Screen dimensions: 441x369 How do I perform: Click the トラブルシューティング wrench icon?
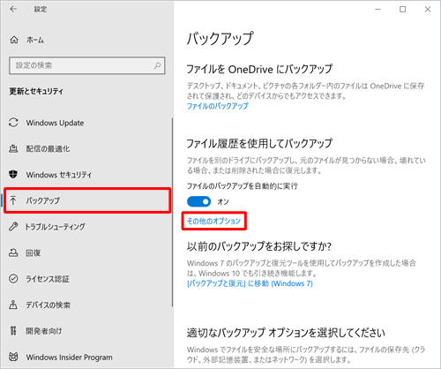[x=13, y=226]
